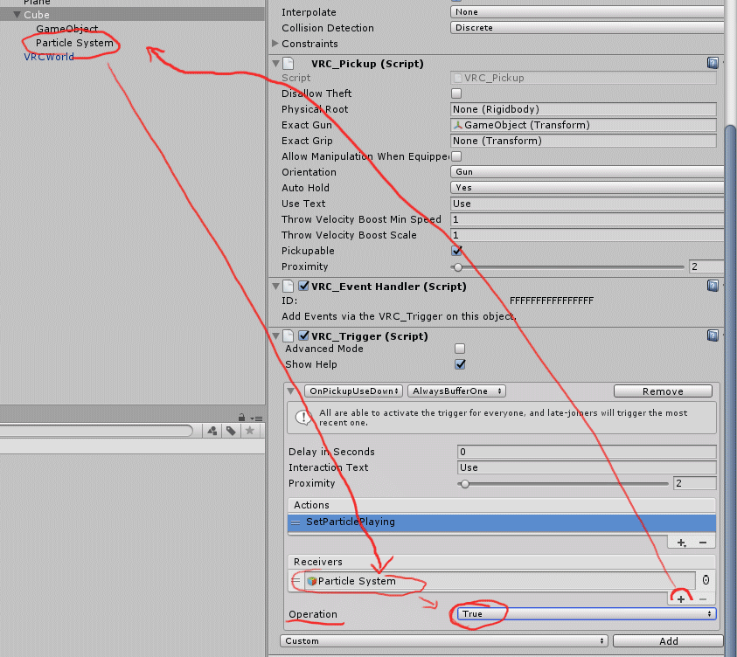Open the search-by-label tag icon
The height and width of the screenshot is (657, 737).
pos(231,431)
